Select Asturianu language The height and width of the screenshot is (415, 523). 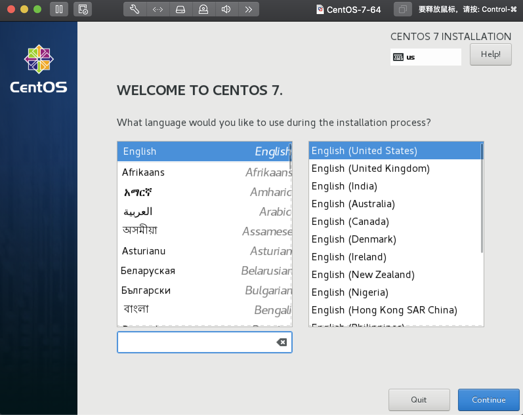(204, 251)
